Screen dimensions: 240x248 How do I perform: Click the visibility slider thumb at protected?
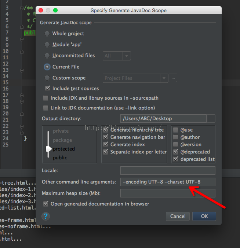click(x=49, y=149)
